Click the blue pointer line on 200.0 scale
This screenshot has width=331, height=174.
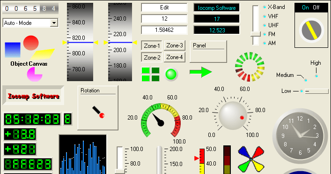point(120,43)
